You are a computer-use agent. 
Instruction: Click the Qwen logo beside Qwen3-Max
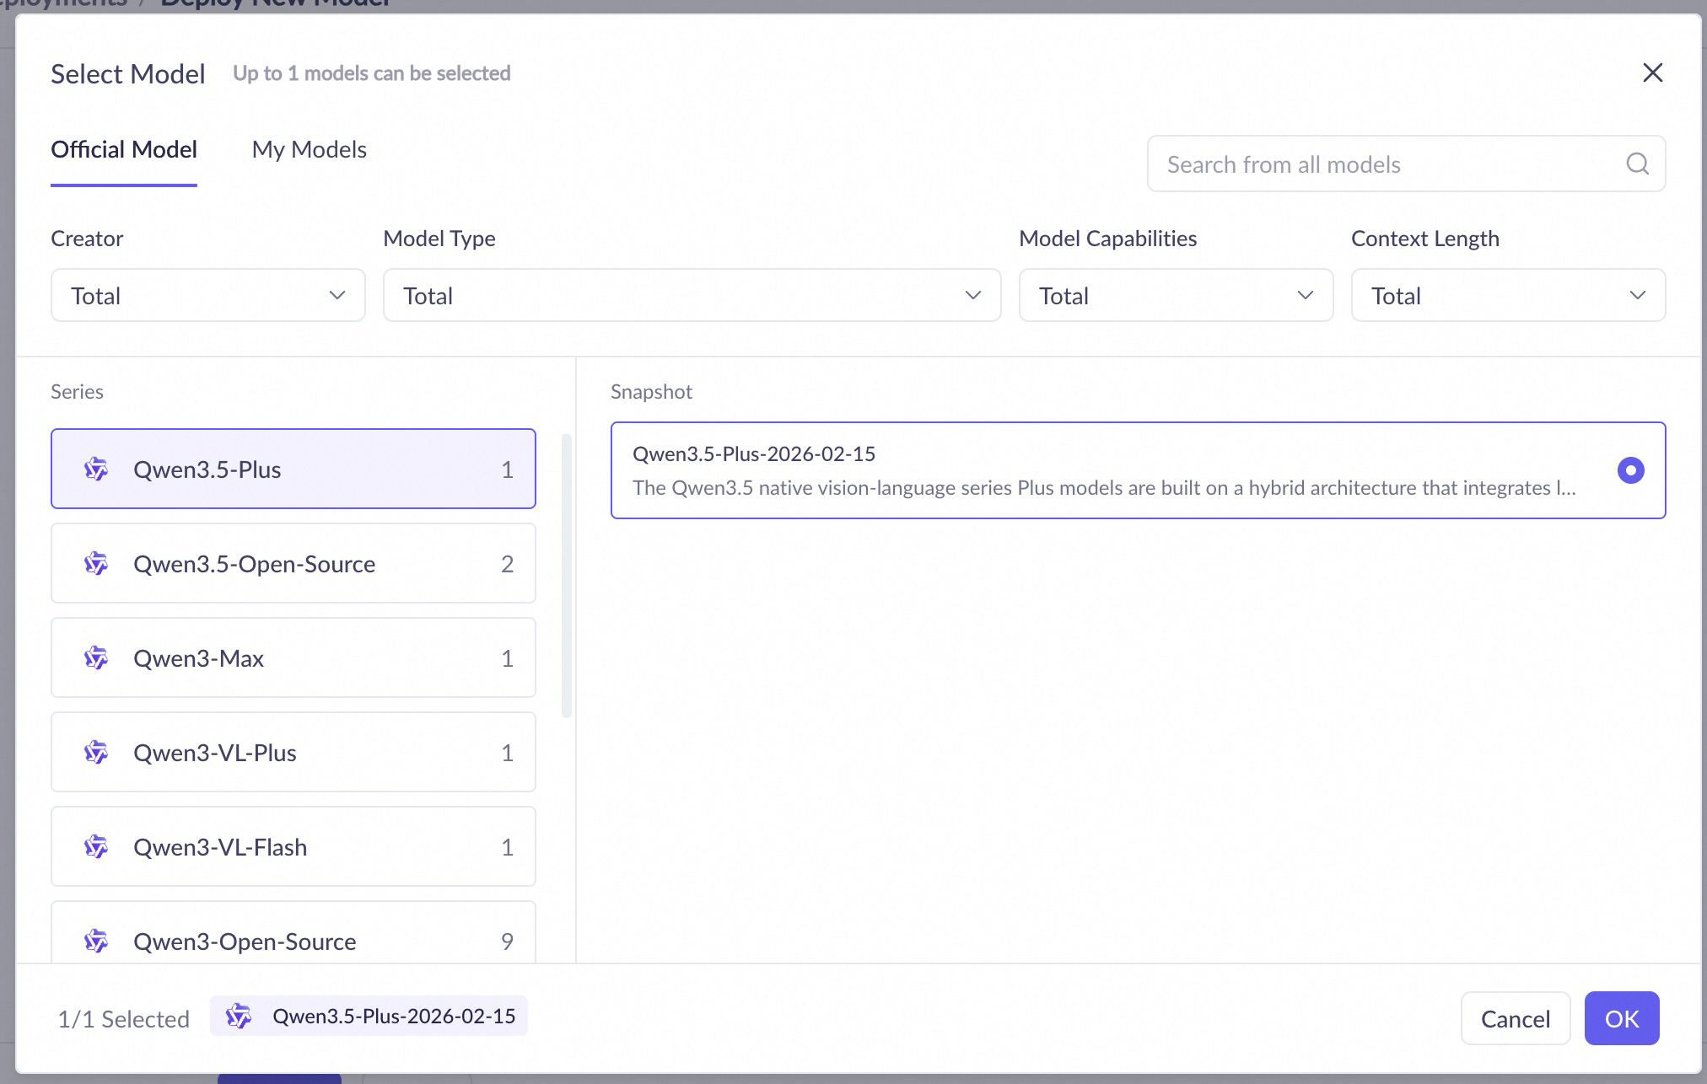[96, 658]
